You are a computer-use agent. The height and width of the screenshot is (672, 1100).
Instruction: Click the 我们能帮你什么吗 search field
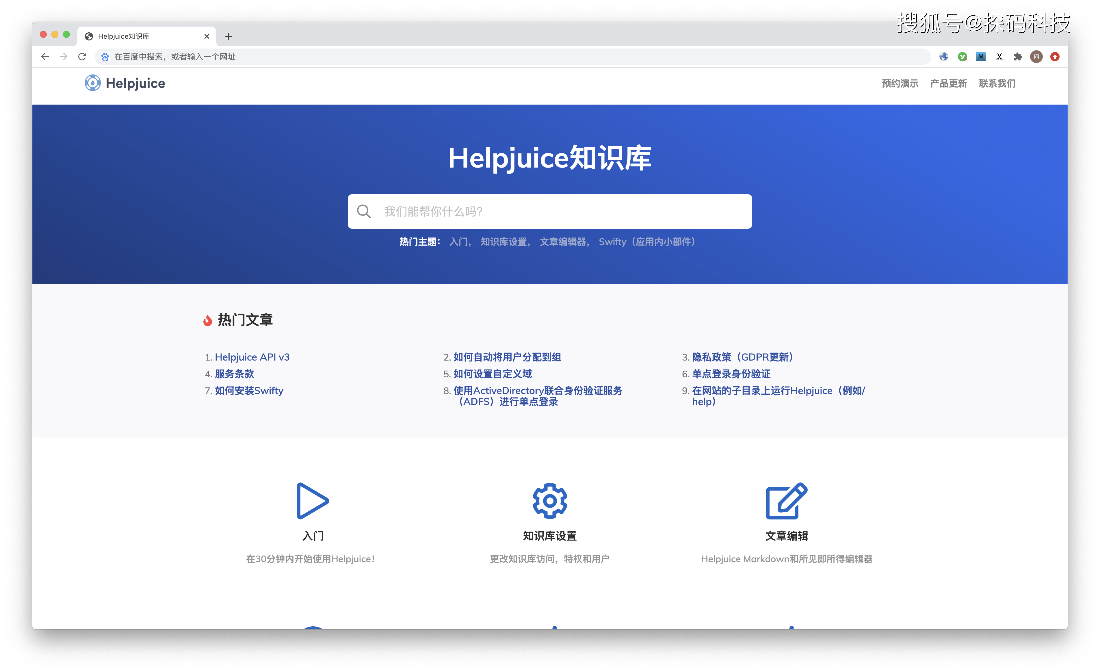pos(550,212)
